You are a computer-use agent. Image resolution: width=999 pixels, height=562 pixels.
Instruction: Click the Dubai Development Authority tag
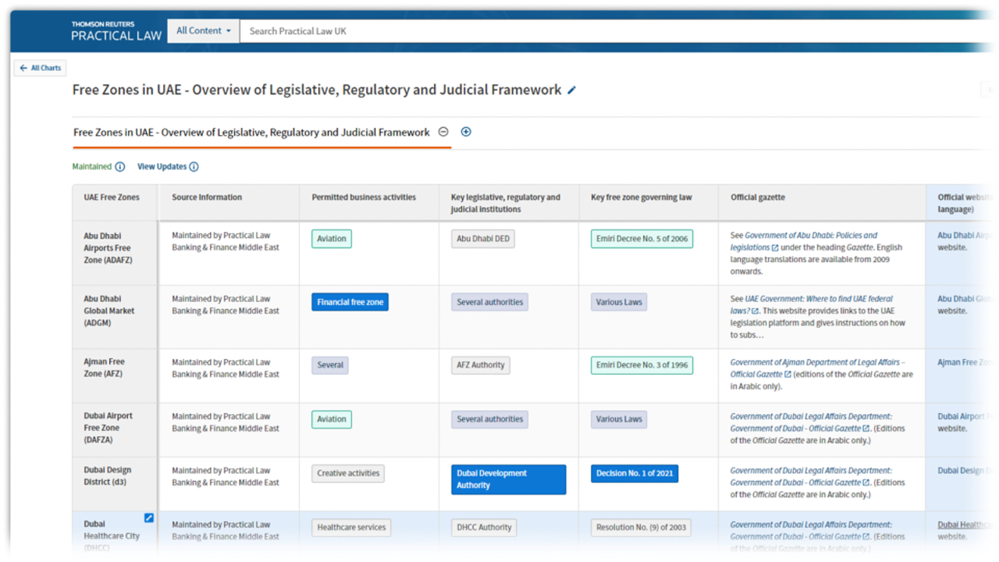508,479
